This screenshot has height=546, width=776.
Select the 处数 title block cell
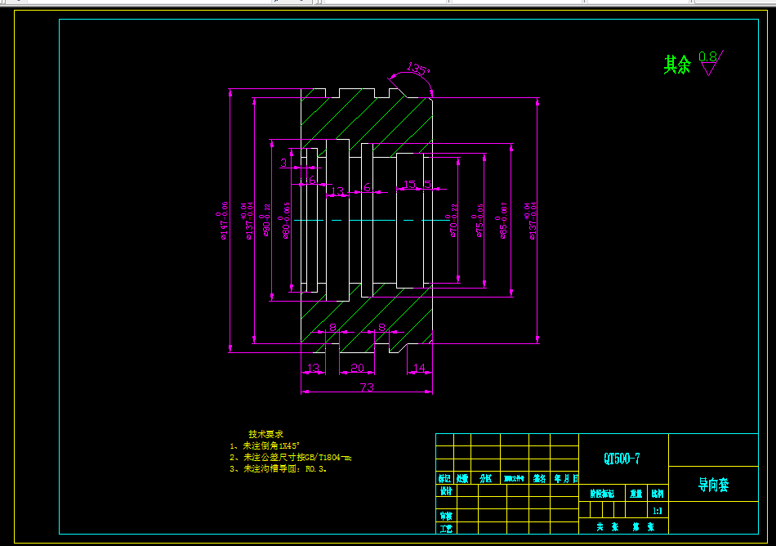pyautogui.click(x=462, y=478)
